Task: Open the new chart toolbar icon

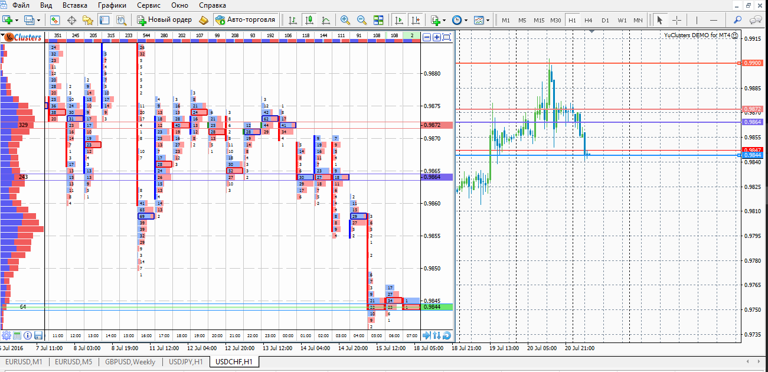Action: 8,19
